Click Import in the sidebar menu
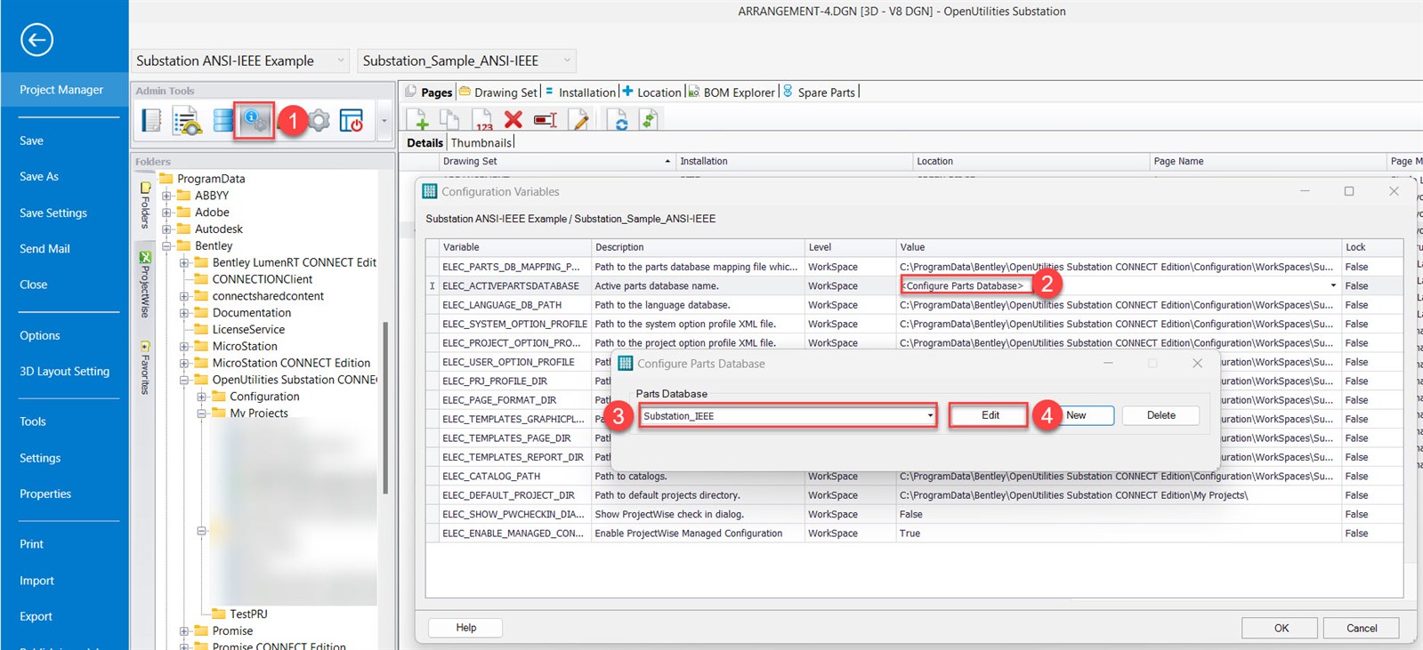1423x650 pixels. tap(36, 581)
